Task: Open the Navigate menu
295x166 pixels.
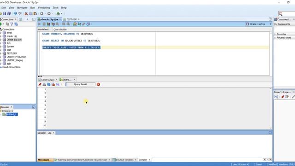Action: click(22, 8)
